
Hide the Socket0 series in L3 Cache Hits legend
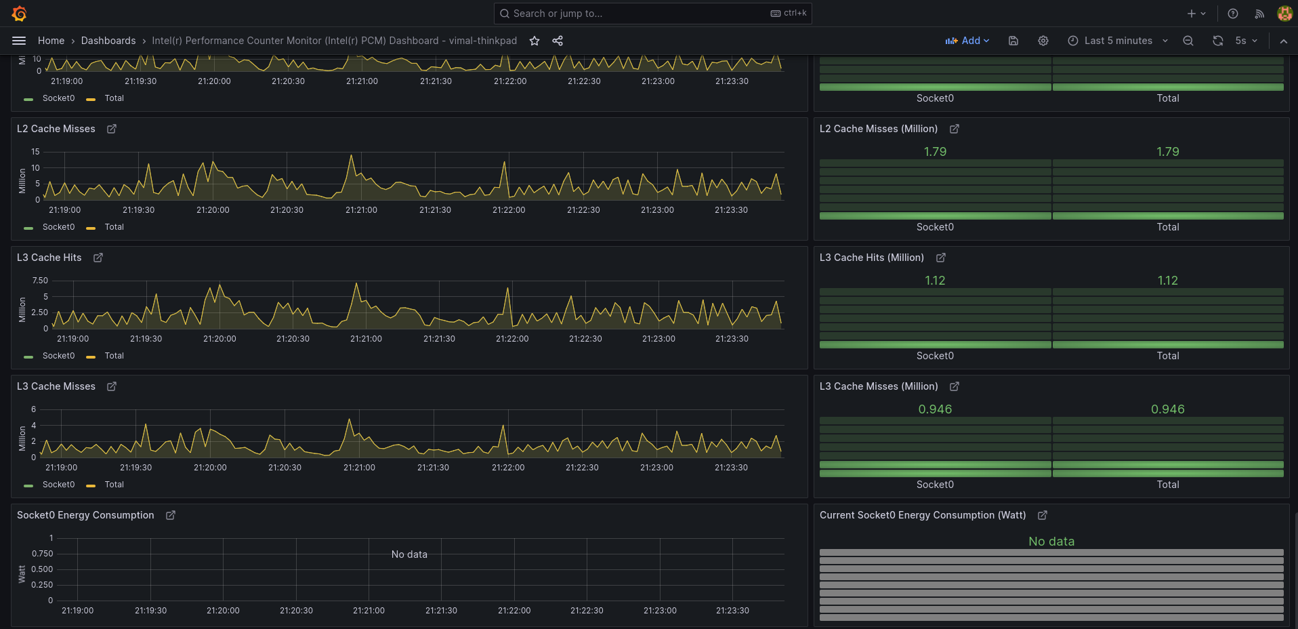pos(59,355)
